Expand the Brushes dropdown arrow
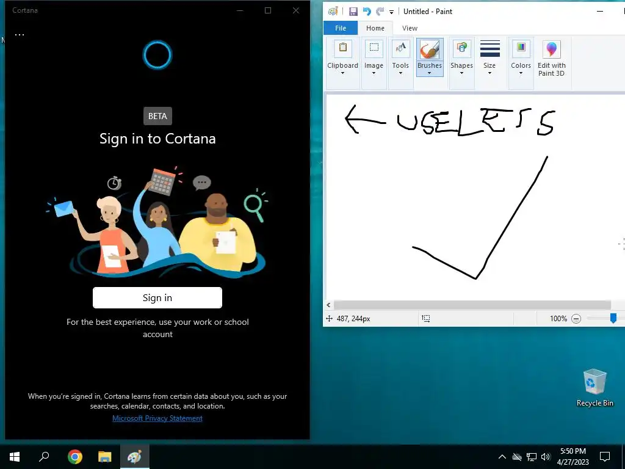The image size is (625, 469). click(x=429, y=73)
